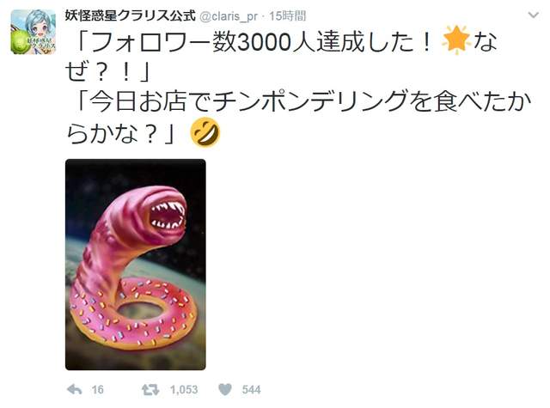Click the star emoji in the tweet

tap(456, 40)
